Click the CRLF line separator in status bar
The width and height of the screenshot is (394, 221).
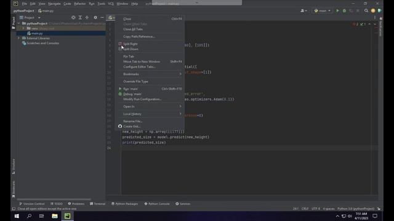pos(305,209)
